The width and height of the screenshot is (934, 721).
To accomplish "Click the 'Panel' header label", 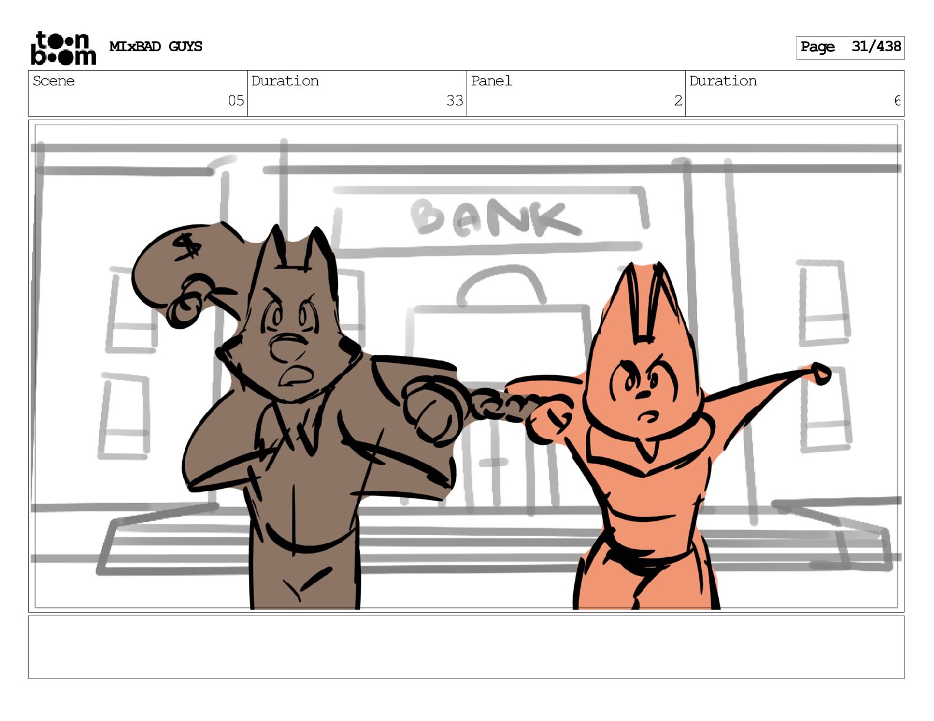I will point(491,81).
